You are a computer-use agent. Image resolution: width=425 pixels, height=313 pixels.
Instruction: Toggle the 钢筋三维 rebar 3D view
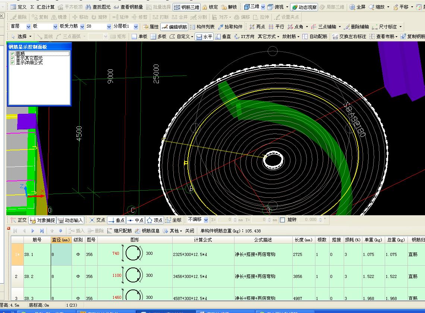pos(186,7)
